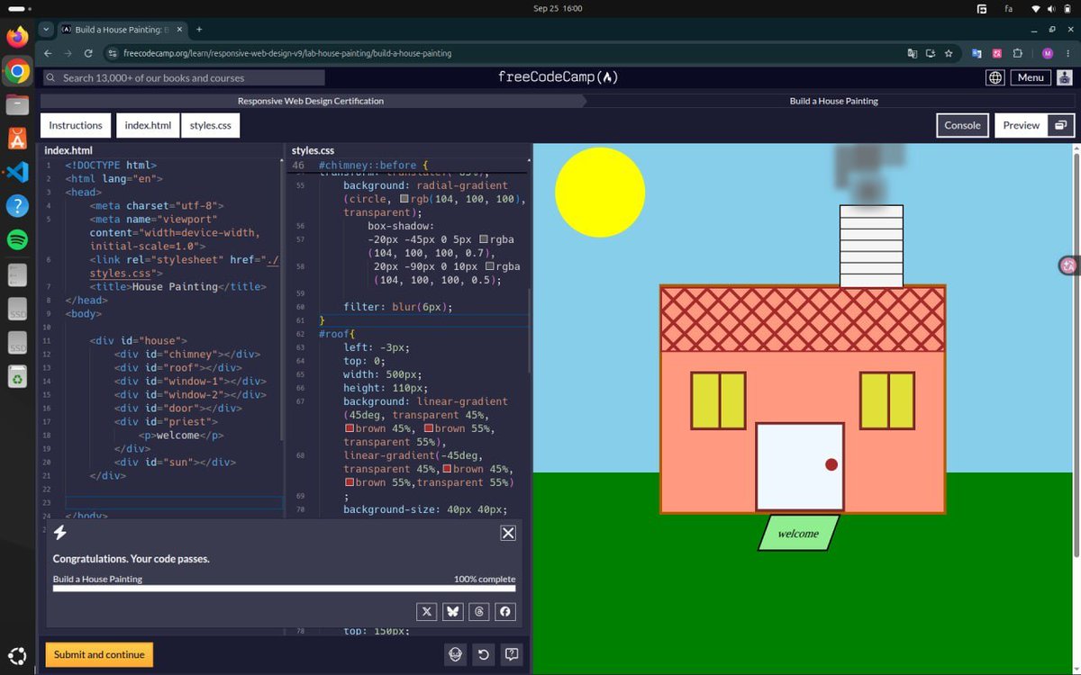Share completion on Threads

[479, 612]
